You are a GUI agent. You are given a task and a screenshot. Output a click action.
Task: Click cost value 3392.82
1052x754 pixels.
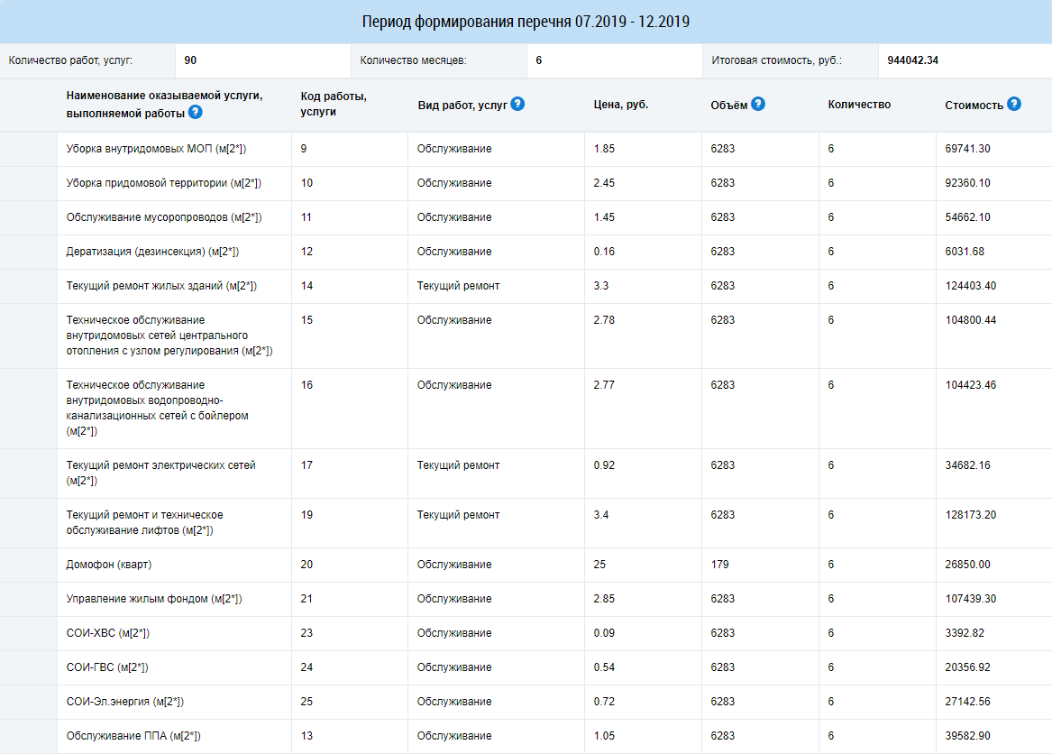965,633
